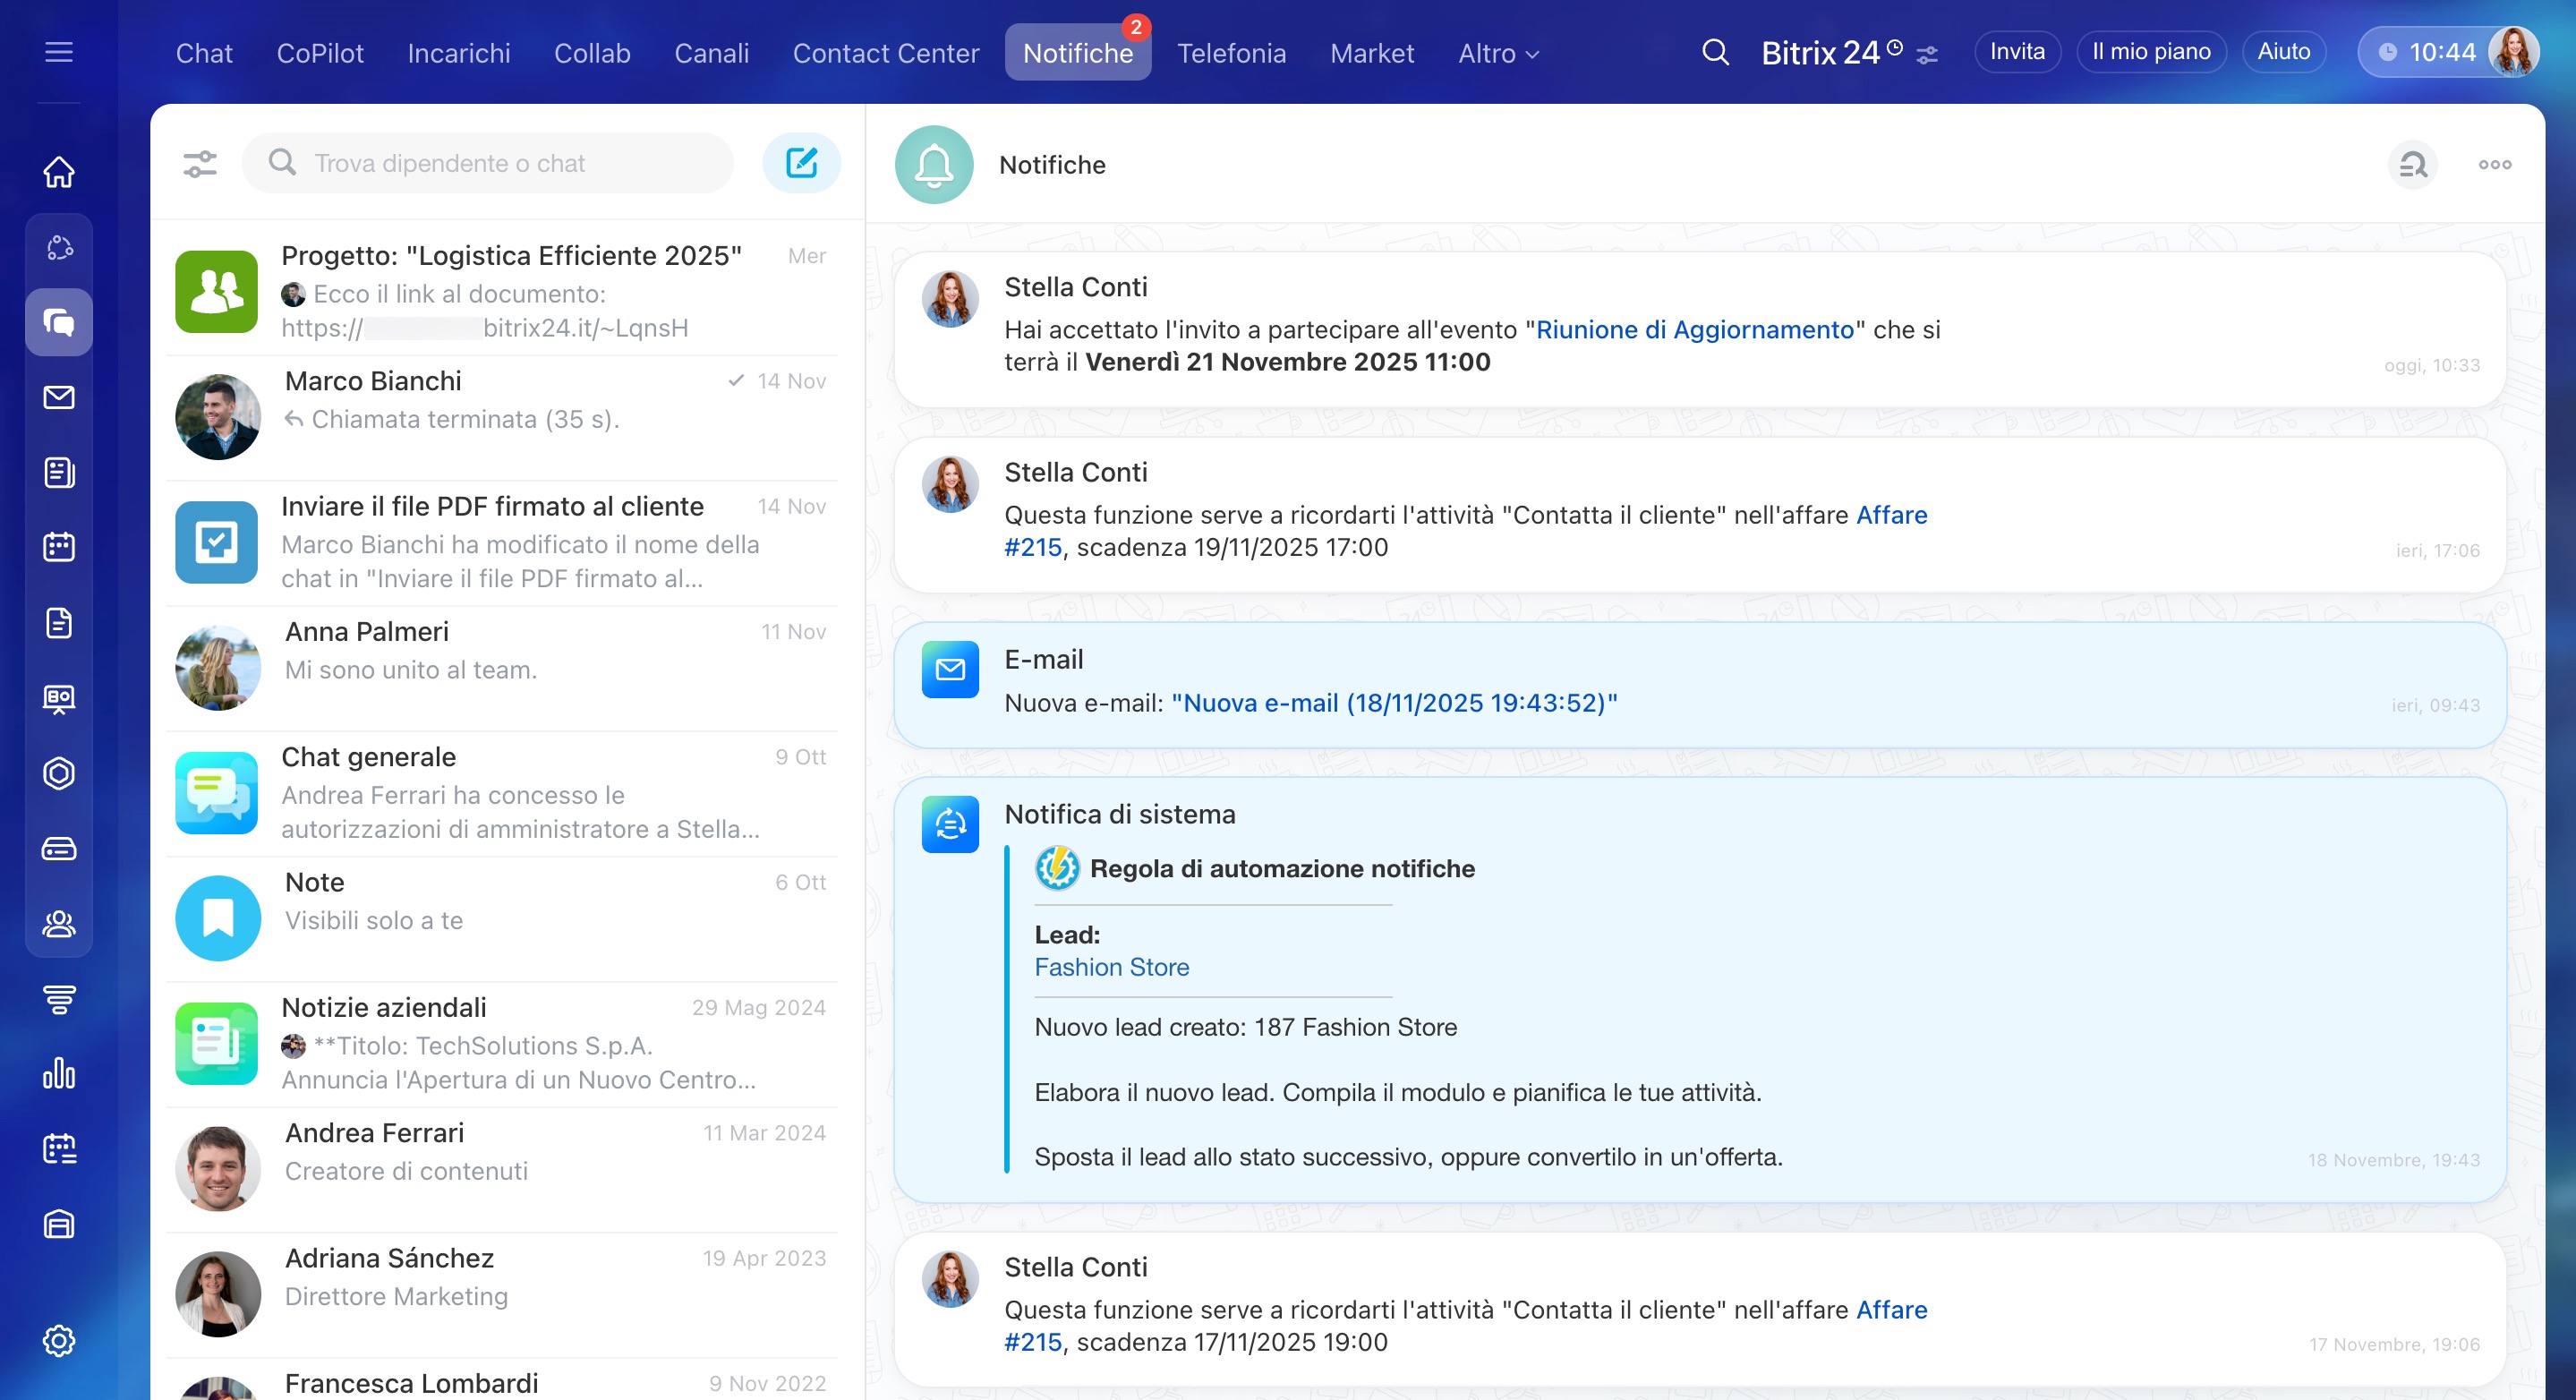
Task: Expand the Altro dropdown menu
Action: [x=1498, y=53]
